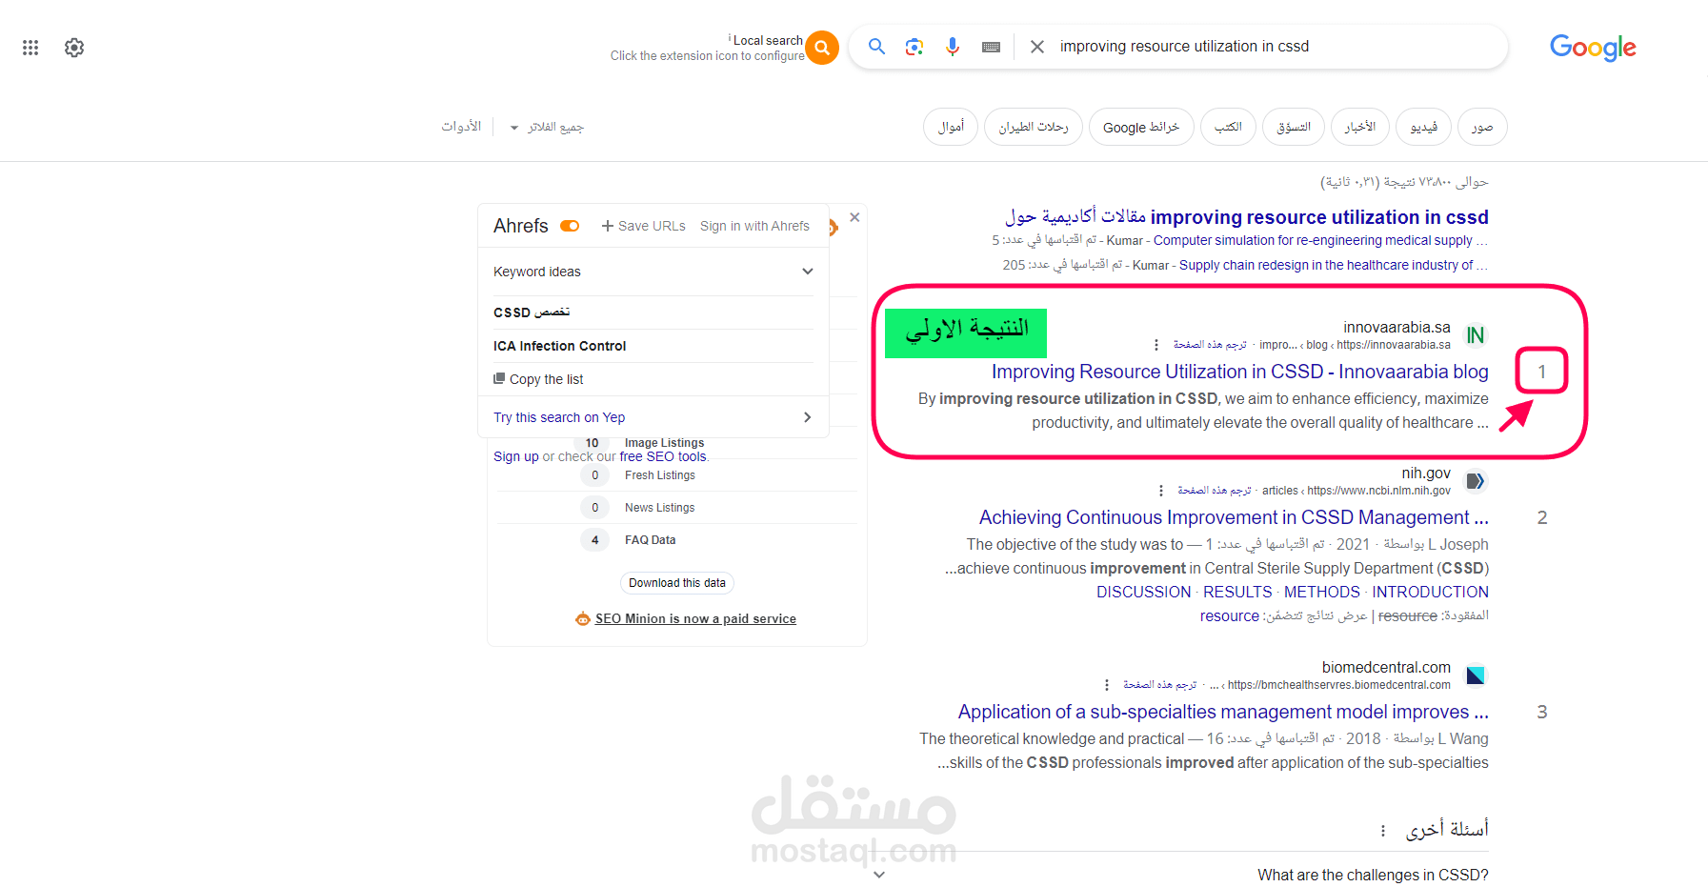This screenshot has height=887, width=1708.
Task: Open the on-screen keyboard icon
Action: [x=991, y=46]
